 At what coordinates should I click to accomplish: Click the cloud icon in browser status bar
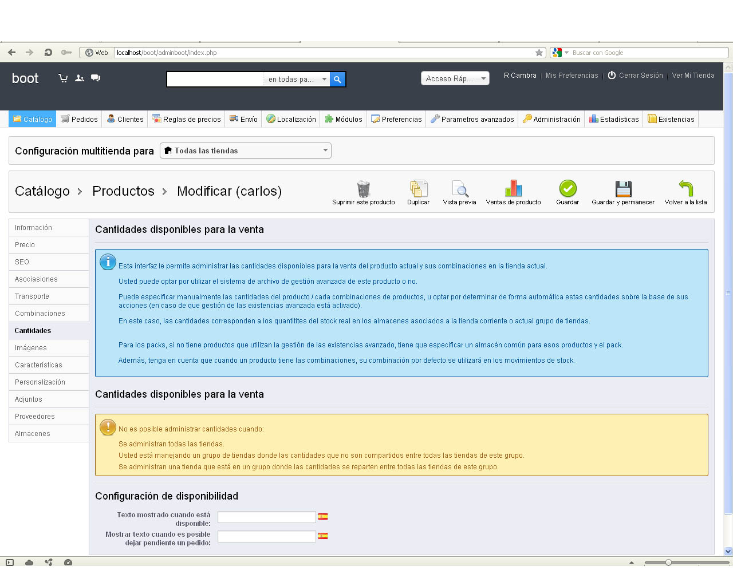(29, 562)
